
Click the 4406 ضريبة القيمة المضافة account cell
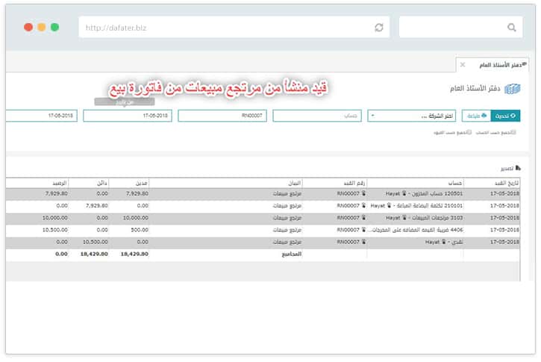(415, 230)
